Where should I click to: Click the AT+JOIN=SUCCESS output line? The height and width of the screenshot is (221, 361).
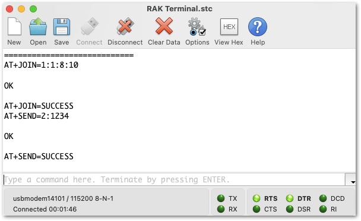(x=39, y=106)
